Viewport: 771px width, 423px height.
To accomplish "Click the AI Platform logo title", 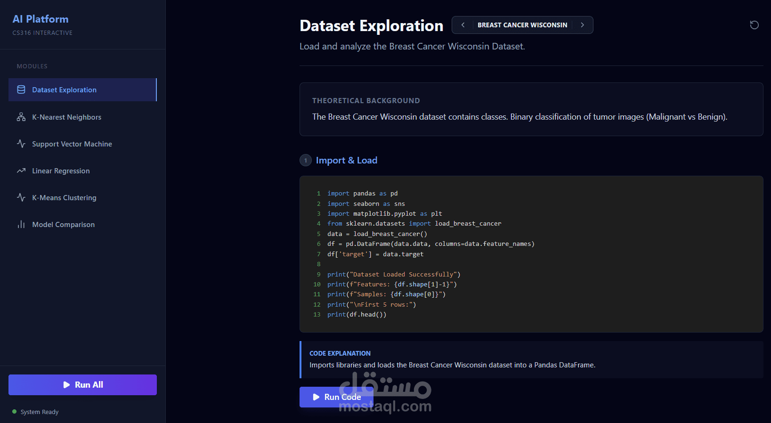I will 41,19.
